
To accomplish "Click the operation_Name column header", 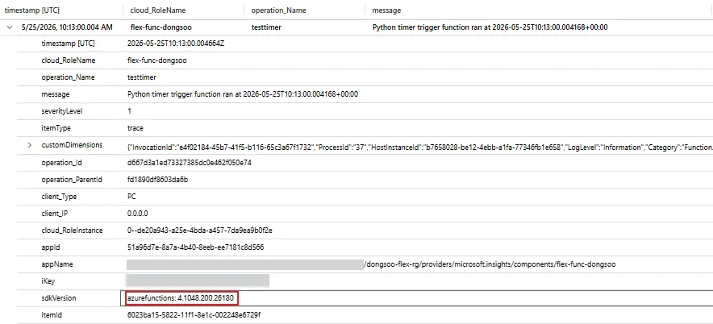I will [279, 10].
